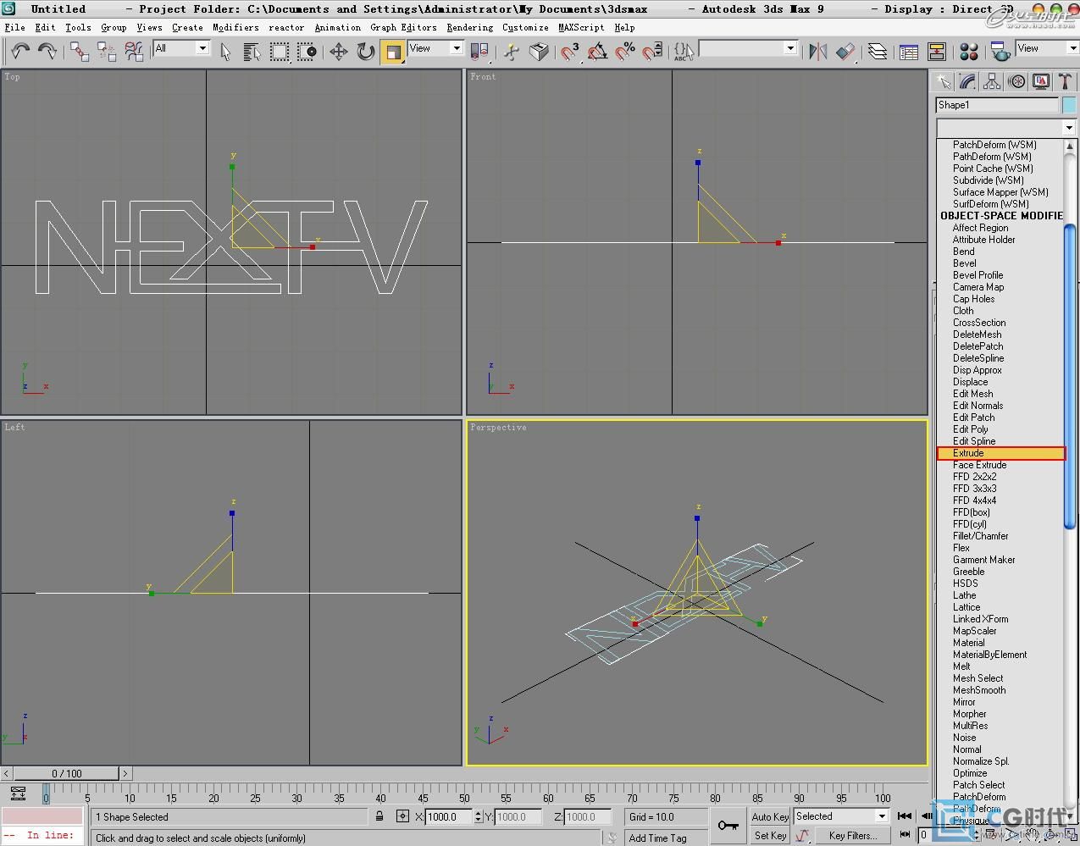Open the Layer Manager icon
1080x846 pixels.
(x=878, y=52)
